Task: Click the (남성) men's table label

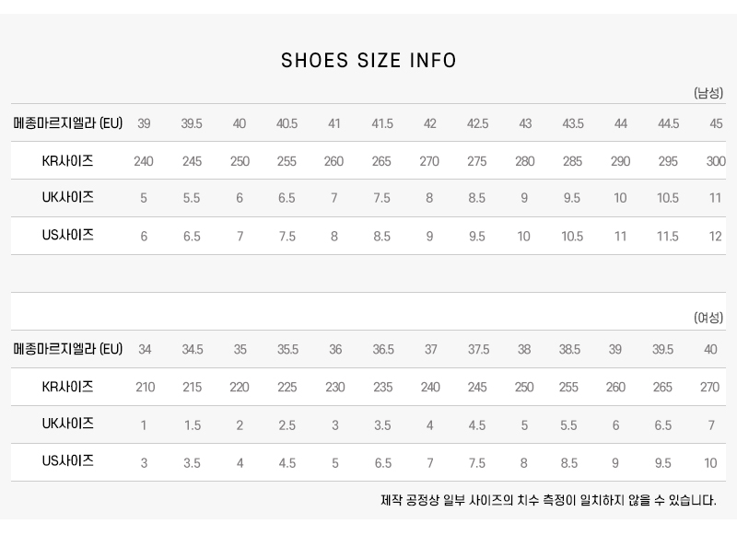Action: 708,92
